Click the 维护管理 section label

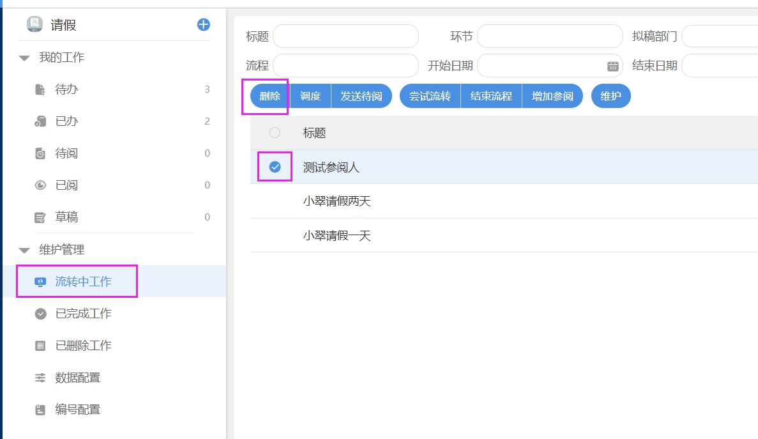click(x=61, y=249)
